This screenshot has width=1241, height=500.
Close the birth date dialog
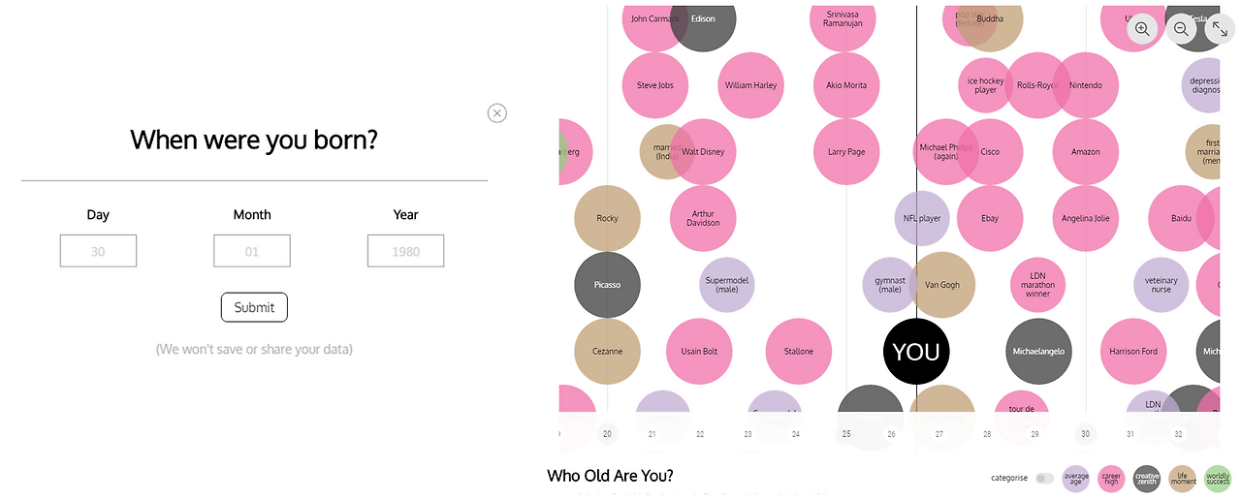coord(496,113)
